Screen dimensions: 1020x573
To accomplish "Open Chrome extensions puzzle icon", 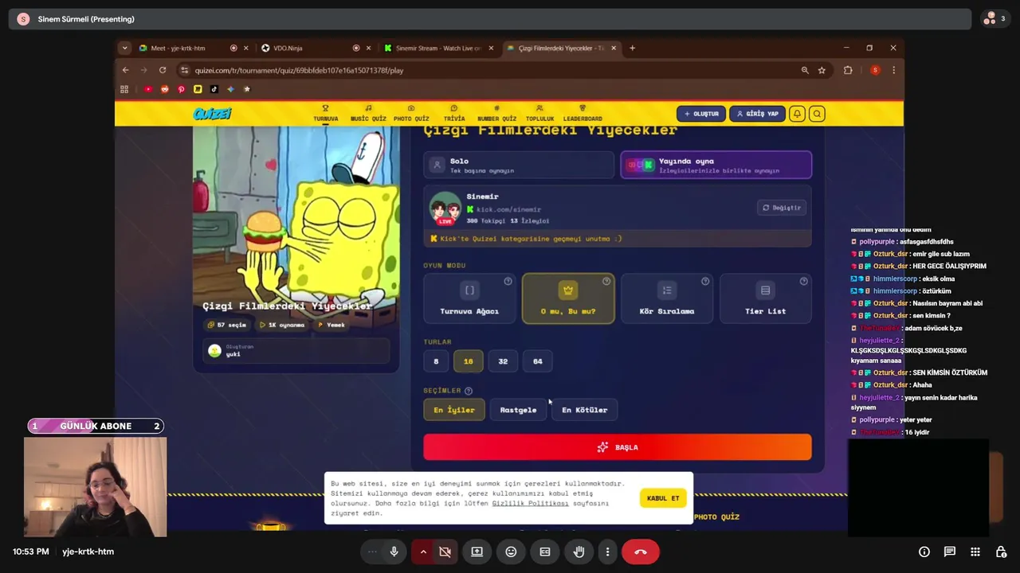I will click(848, 70).
